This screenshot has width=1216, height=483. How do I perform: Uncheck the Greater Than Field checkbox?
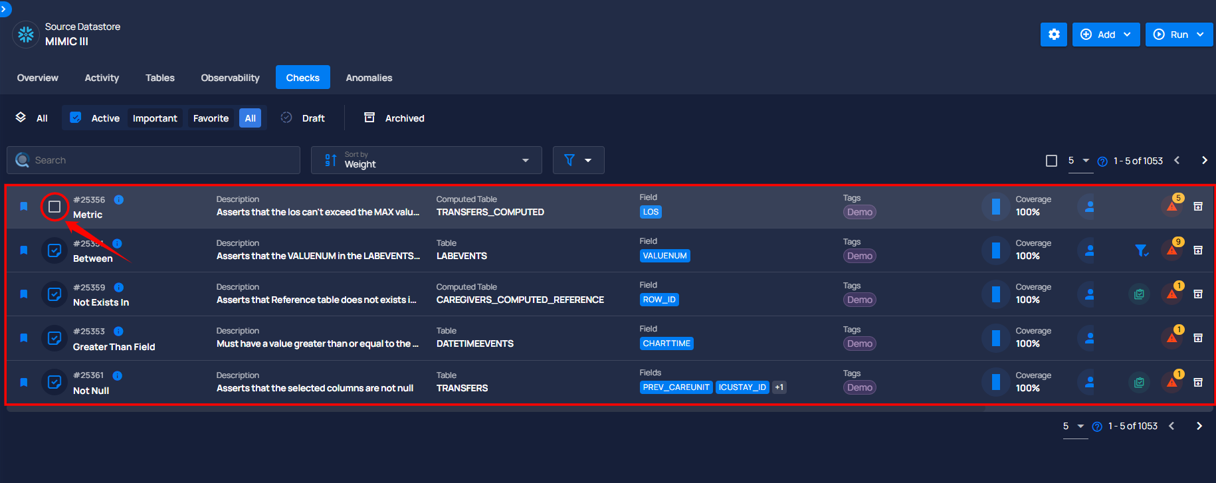54,338
